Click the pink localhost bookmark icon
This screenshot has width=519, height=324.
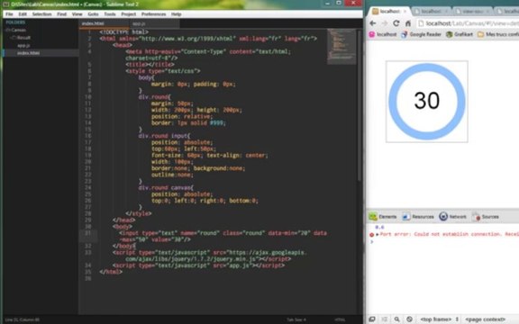pos(372,34)
